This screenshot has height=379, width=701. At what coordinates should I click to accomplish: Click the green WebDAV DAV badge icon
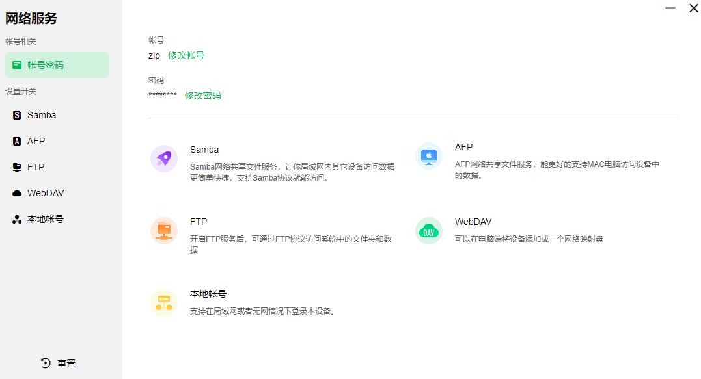click(x=428, y=231)
